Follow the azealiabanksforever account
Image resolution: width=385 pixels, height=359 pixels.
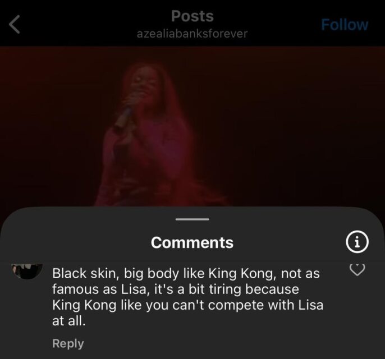click(x=345, y=25)
